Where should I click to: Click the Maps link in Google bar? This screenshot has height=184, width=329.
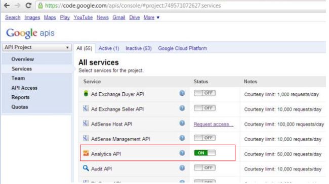click(x=50, y=18)
